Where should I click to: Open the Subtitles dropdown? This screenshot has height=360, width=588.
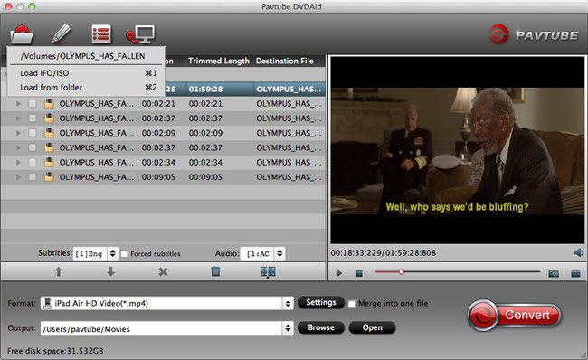pos(112,253)
